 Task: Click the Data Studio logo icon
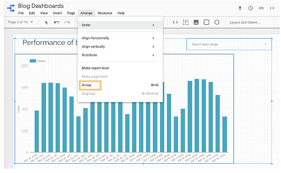point(10,9)
